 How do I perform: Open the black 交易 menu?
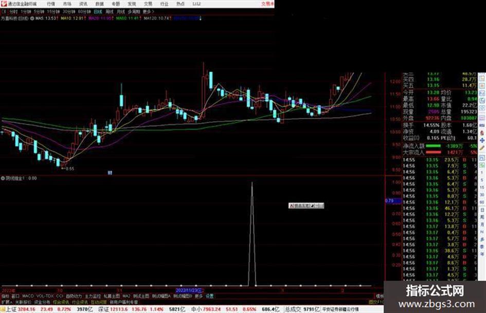148,4
